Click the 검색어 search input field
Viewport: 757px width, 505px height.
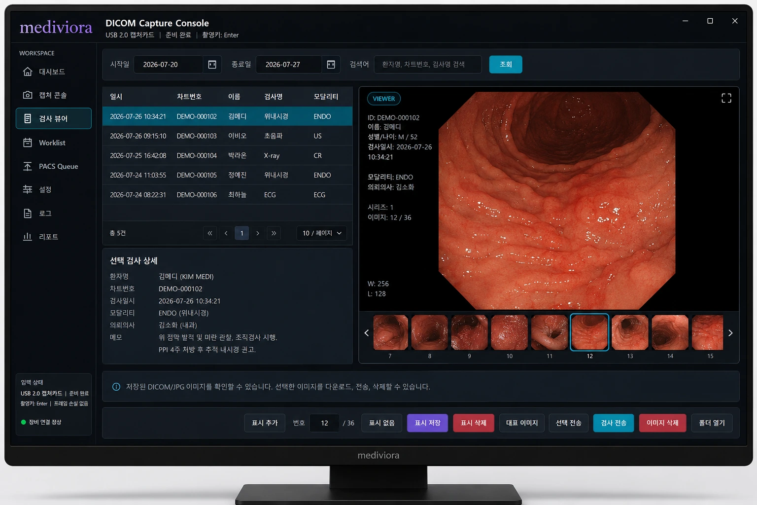(x=428, y=65)
